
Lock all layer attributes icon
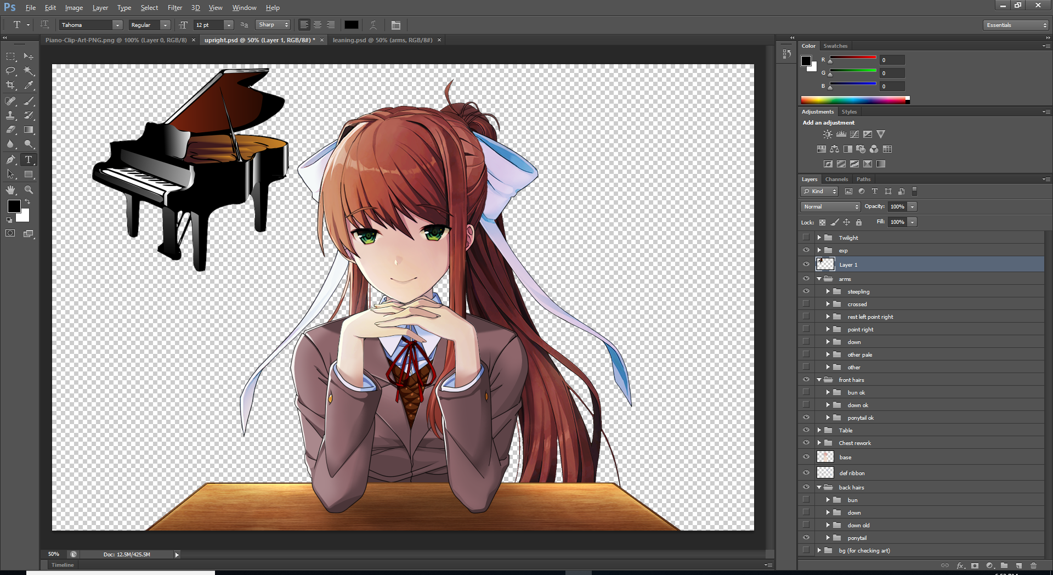point(859,222)
